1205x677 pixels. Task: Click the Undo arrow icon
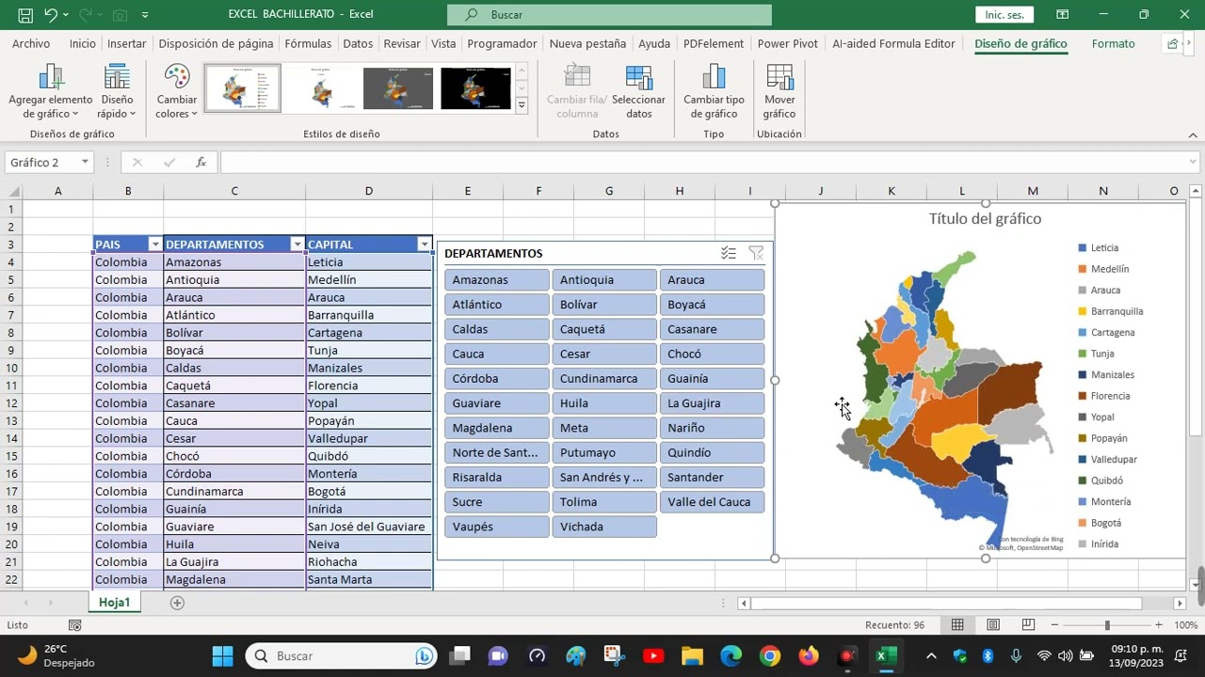point(51,14)
